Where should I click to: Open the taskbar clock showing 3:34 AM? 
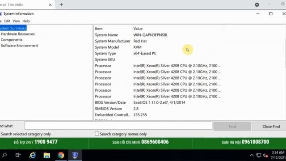pyautogui.click(x=278, y=155)
